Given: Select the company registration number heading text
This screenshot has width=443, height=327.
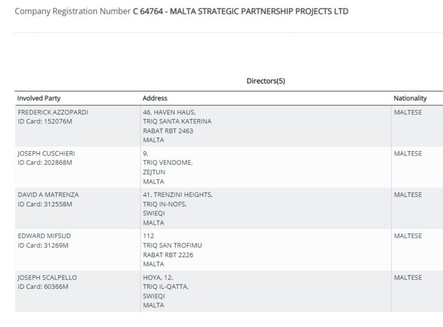Looking at the screenshot, I should point(182,11).
